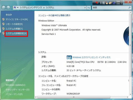133x100 pixels.
Task: Open Windows Update(U) link
Action: tap(15, 85)
